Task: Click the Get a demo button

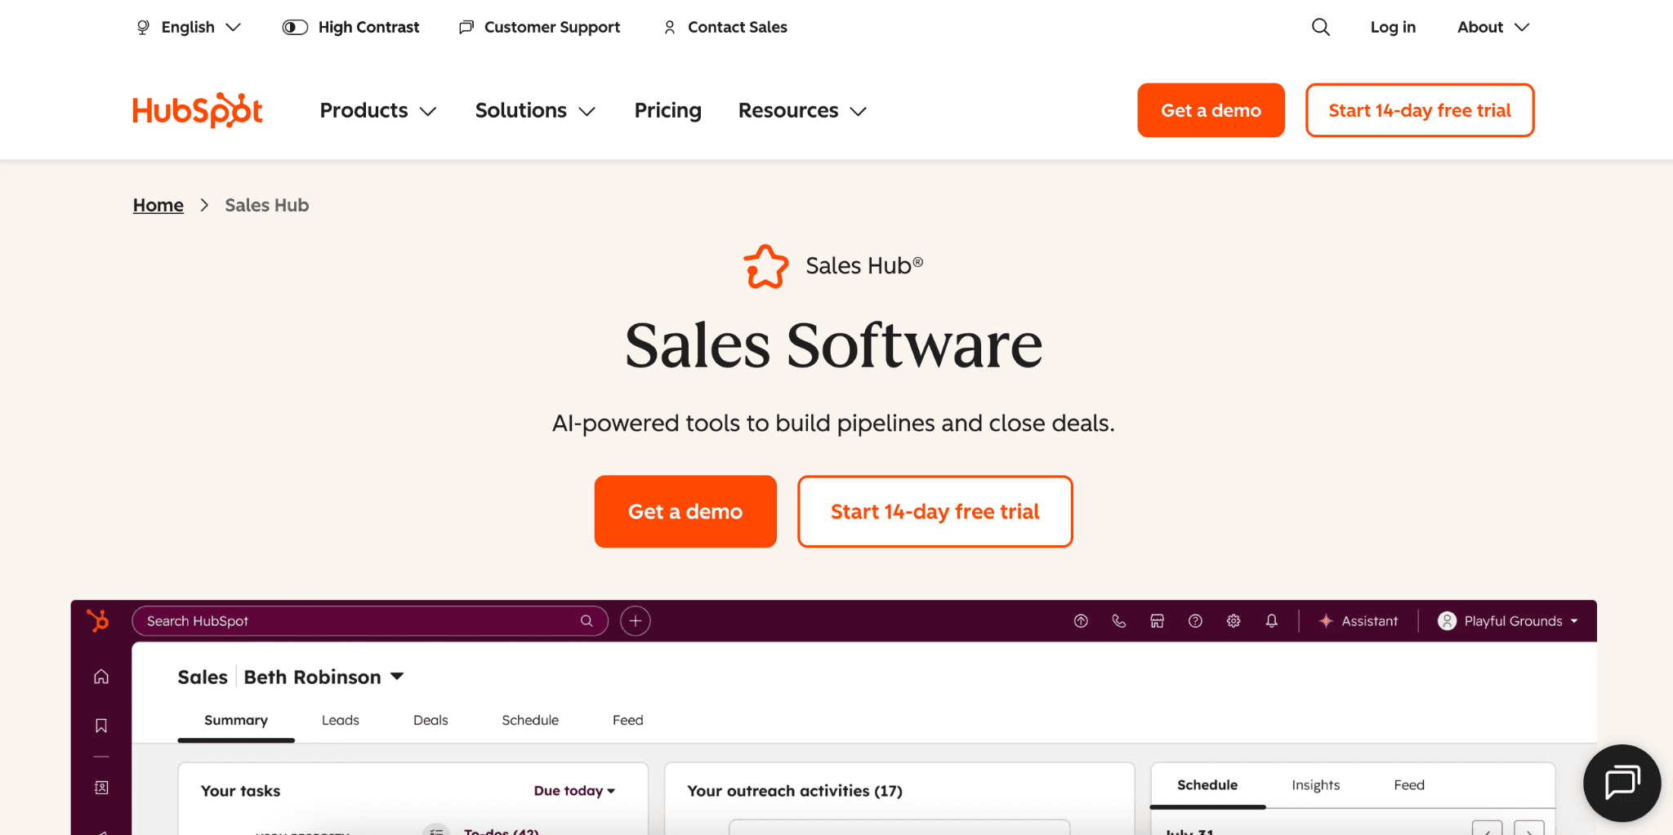Action: tap(685, 511)
